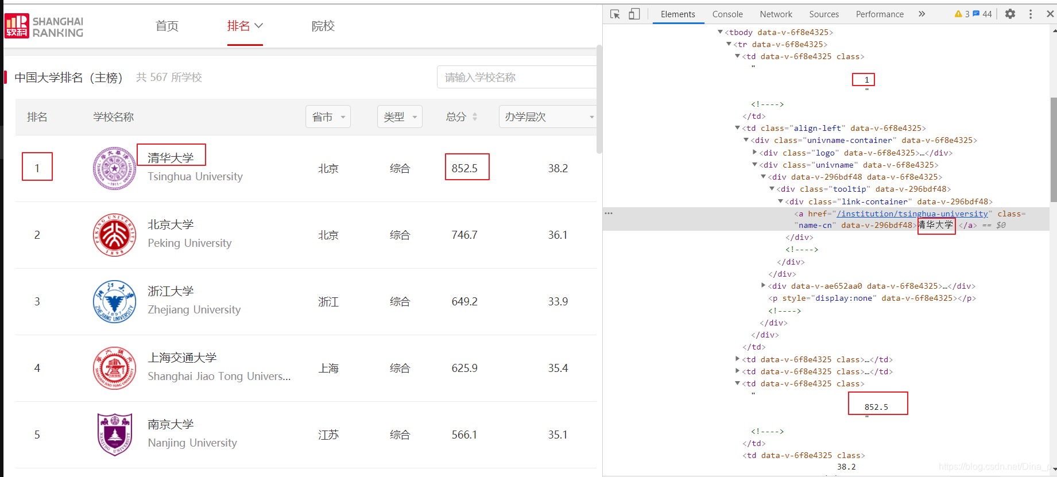Click the messages count icon

tap(982, 14)
